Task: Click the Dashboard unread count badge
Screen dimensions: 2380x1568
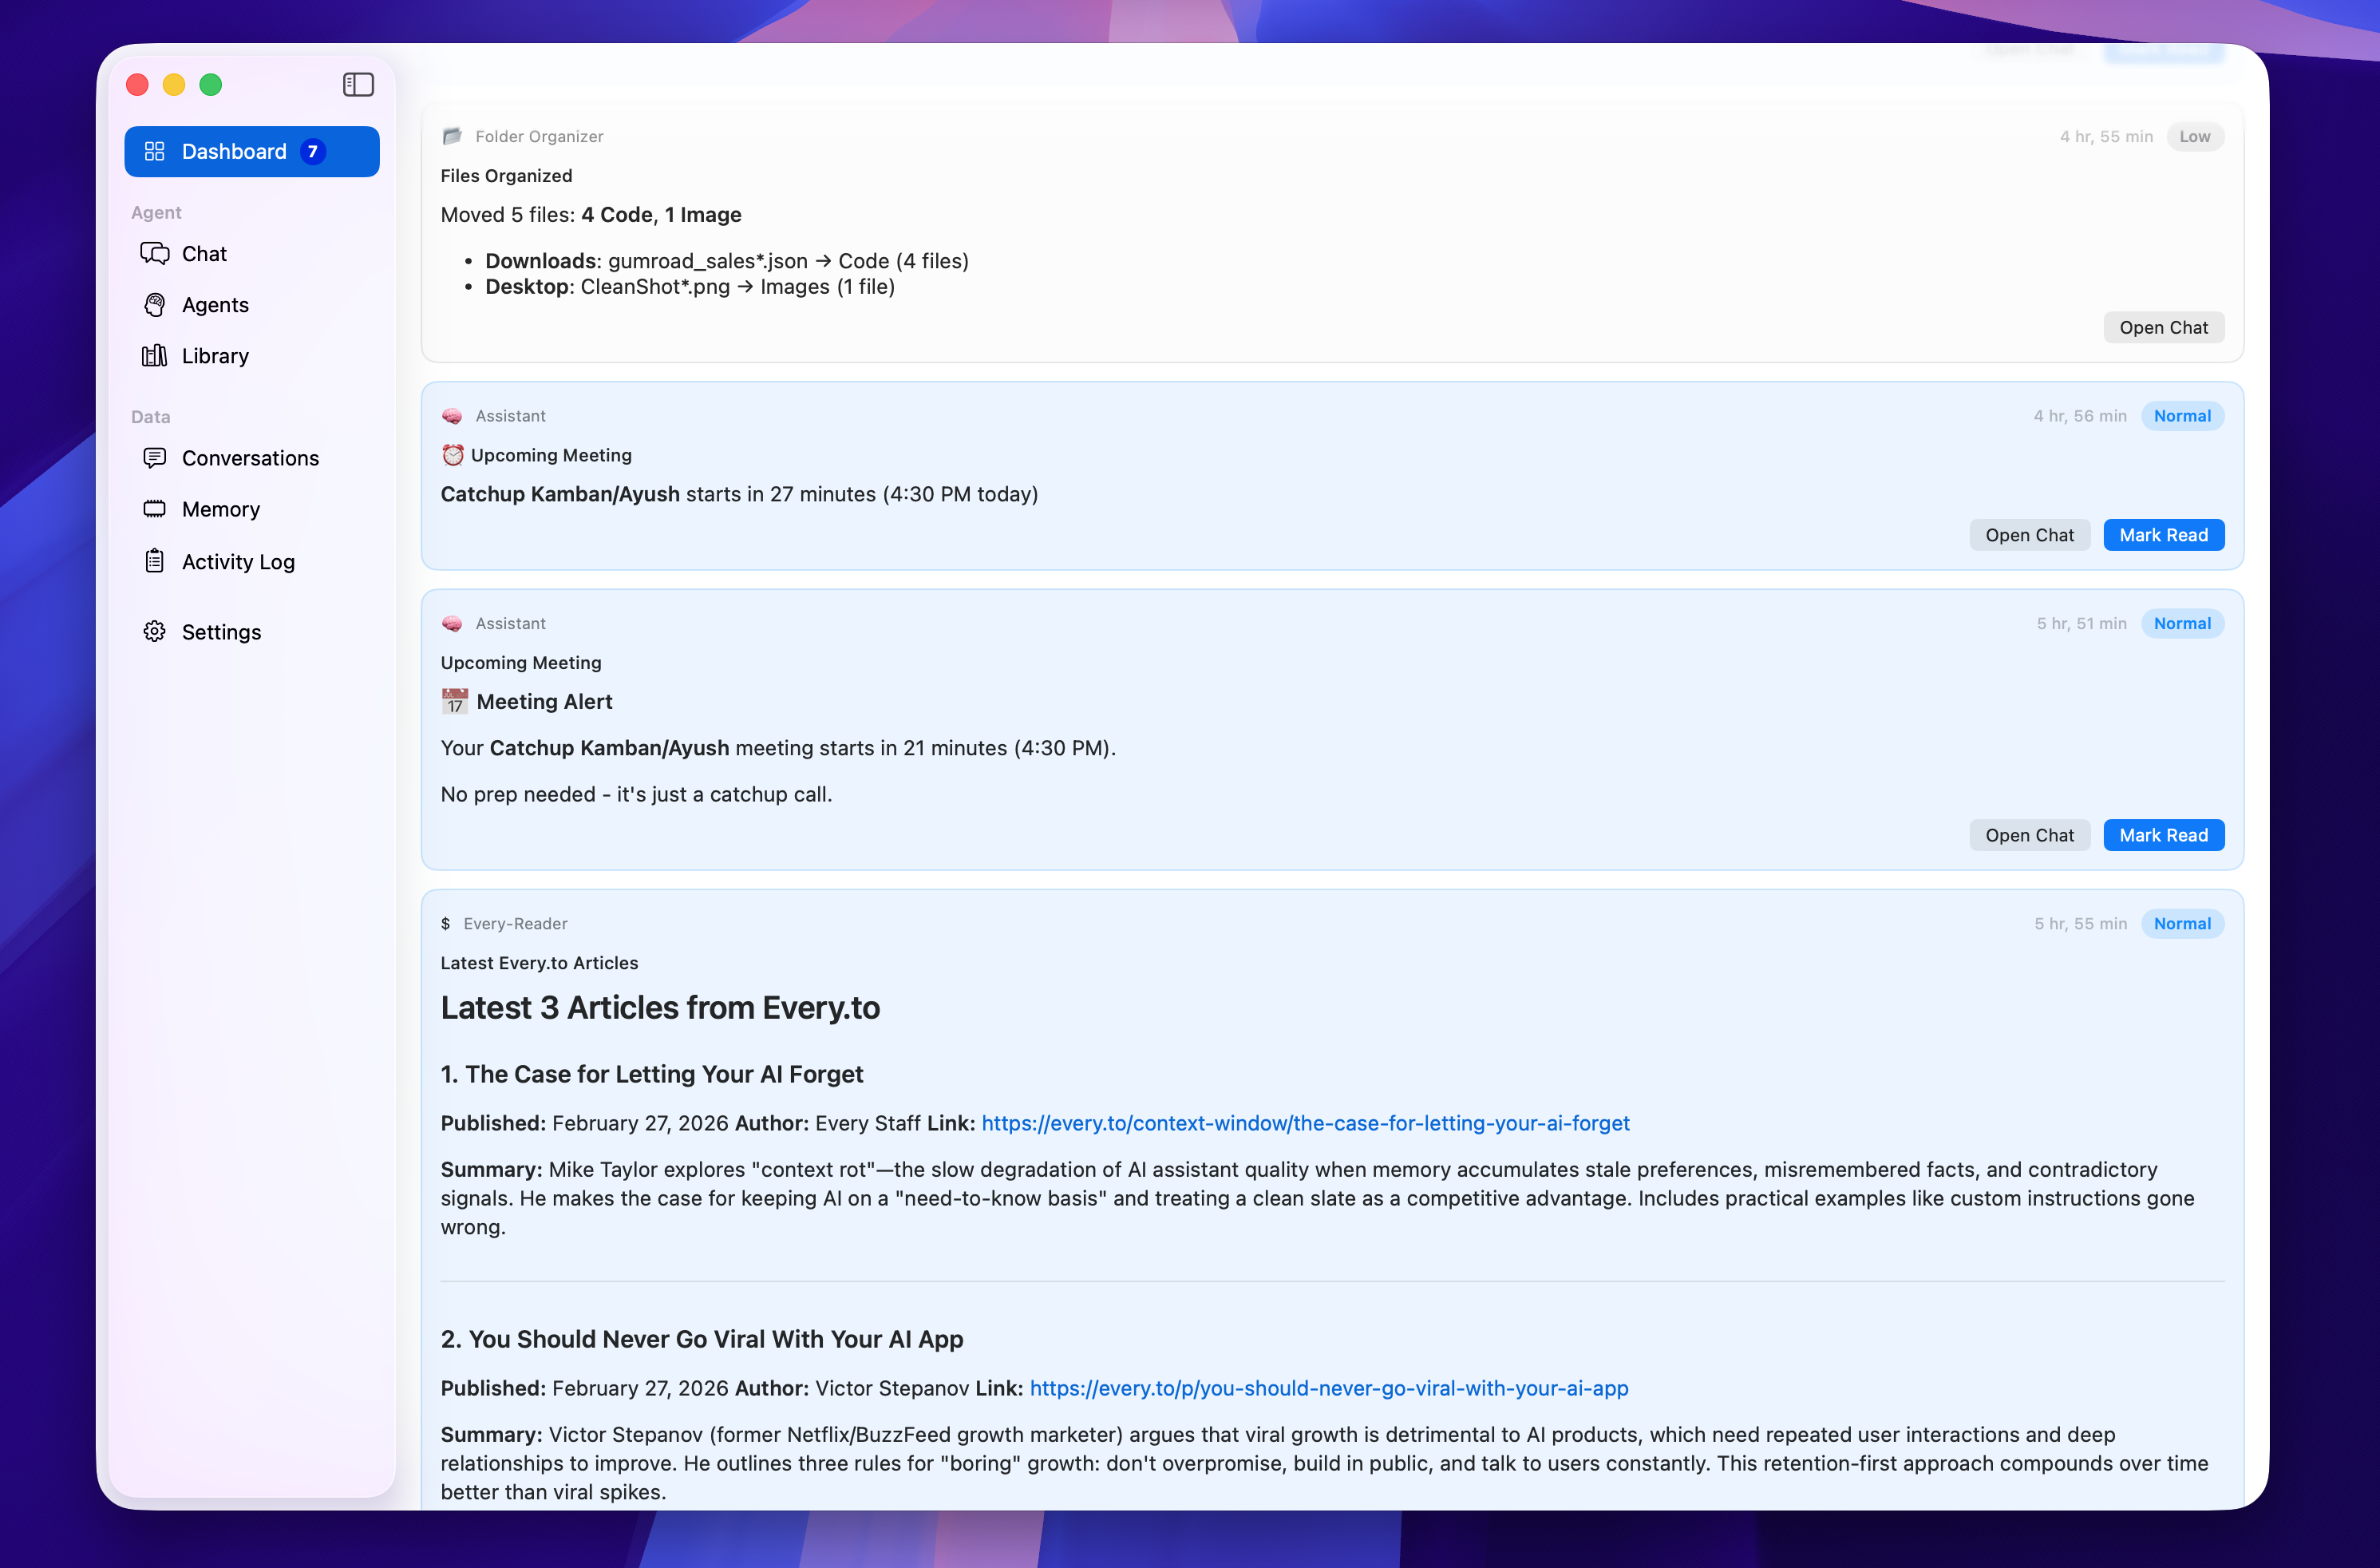Action: point(311,151)
